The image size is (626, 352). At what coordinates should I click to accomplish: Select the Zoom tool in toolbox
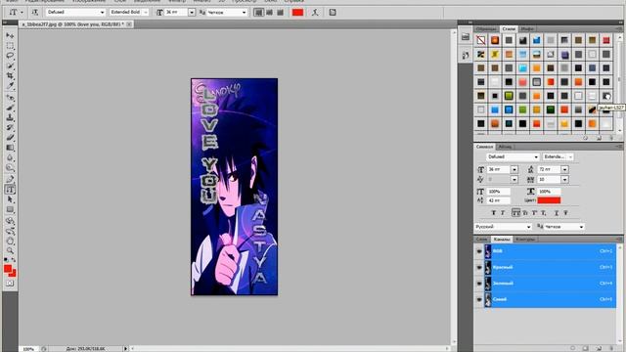(x=10, y=250)
